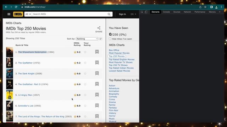Add Schindler's List to watchlist
The width and height of the screenshot is (227, 127).
tap(97, 105)
